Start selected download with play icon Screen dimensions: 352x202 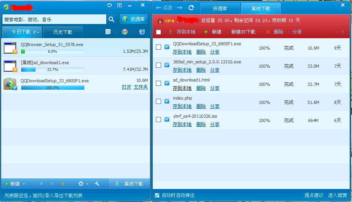42,184
